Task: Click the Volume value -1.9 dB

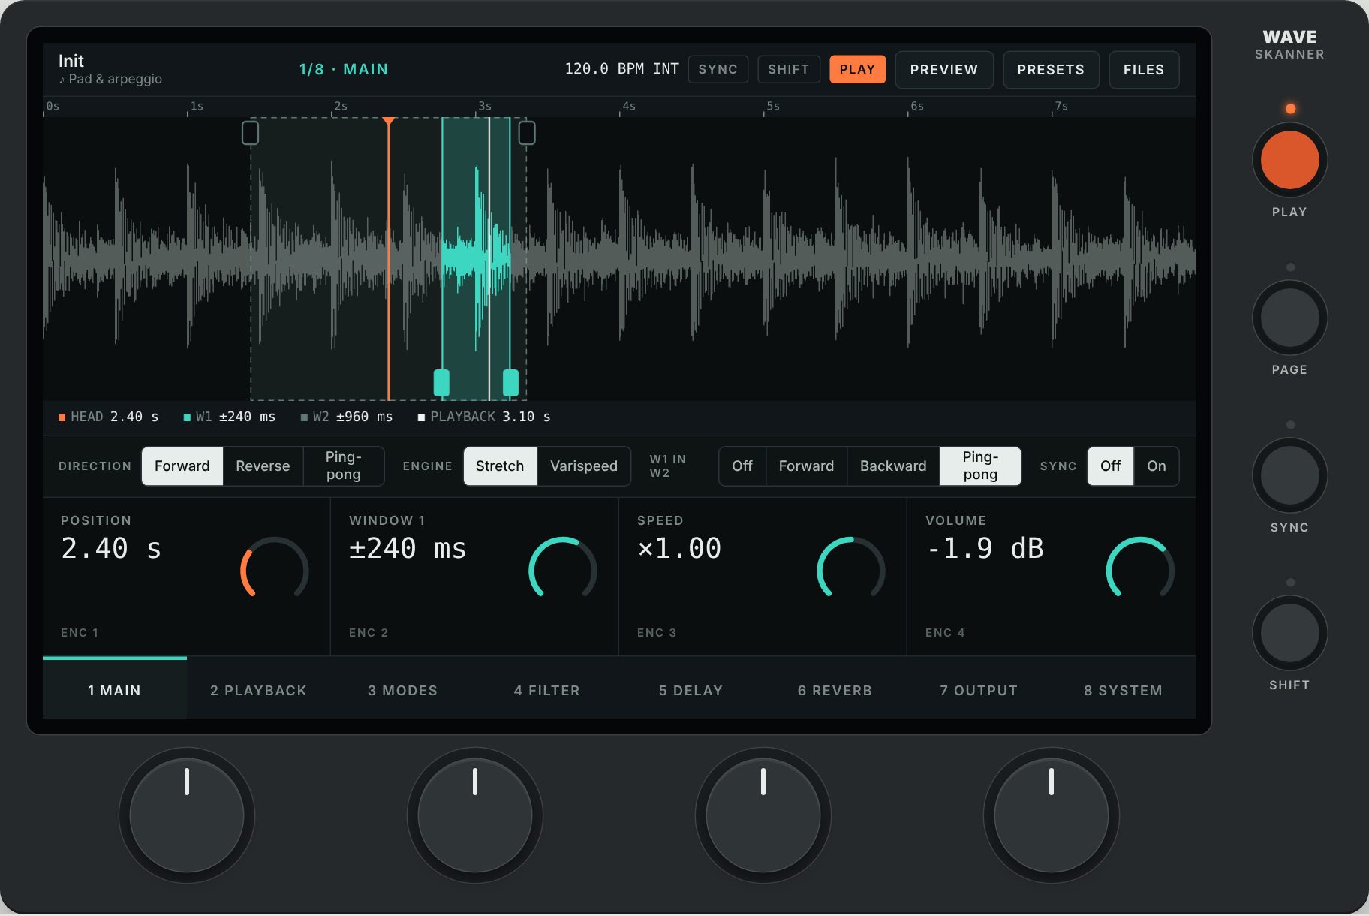Action: [985, 548]
